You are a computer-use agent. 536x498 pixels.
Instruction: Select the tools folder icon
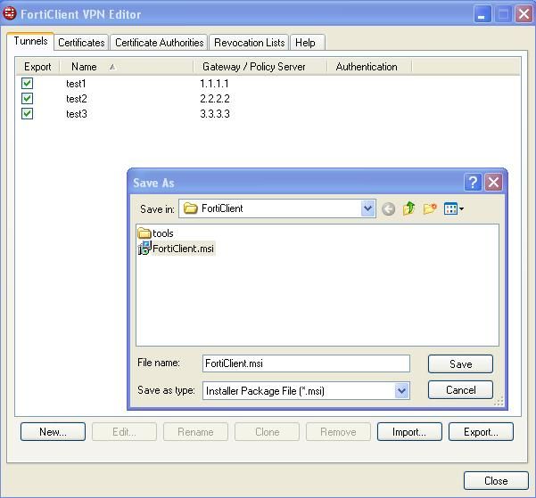point(144,233)
